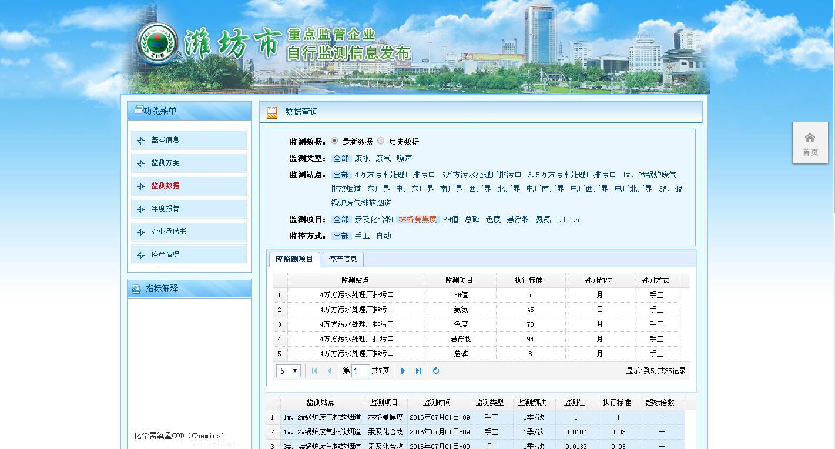The height and width of the screenshot is (449, 835).
Task: Refresh the monitoring items table
Action: point(436,371)
